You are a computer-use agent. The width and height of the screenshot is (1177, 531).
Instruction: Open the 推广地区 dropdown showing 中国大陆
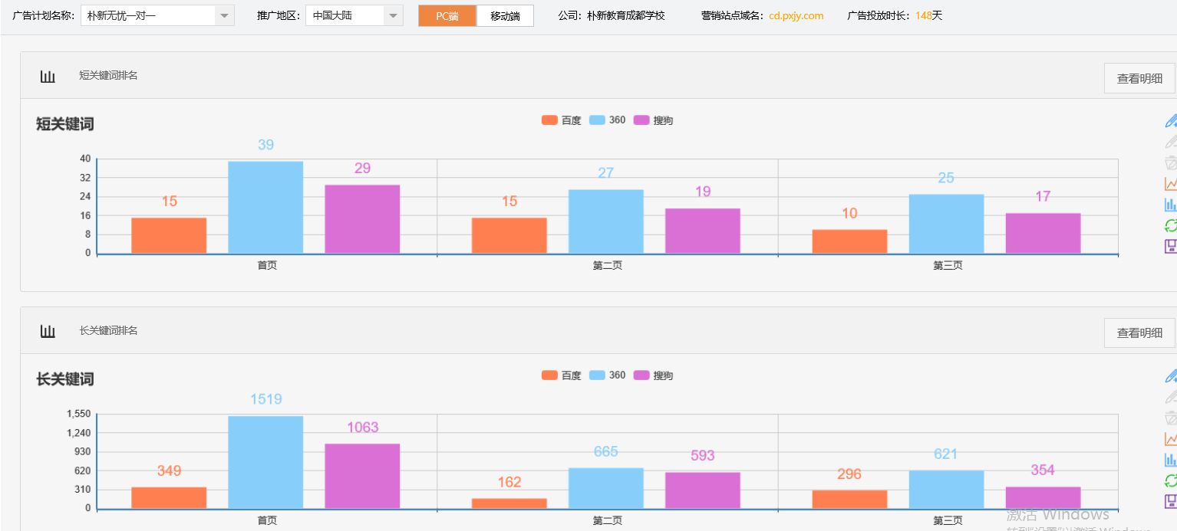pos(353,15)
